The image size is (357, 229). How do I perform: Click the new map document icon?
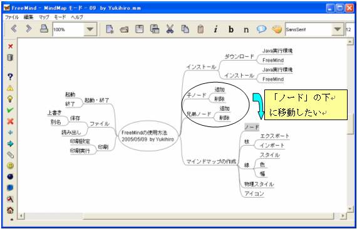(x=110, y=29)
